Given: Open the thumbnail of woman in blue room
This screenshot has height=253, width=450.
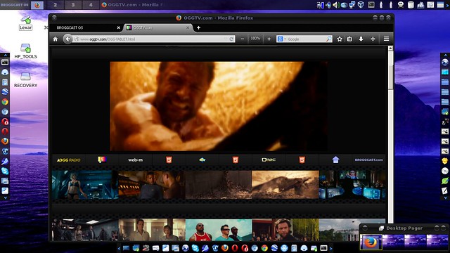Looking at the screenshot, I should [x=85, y=185].
